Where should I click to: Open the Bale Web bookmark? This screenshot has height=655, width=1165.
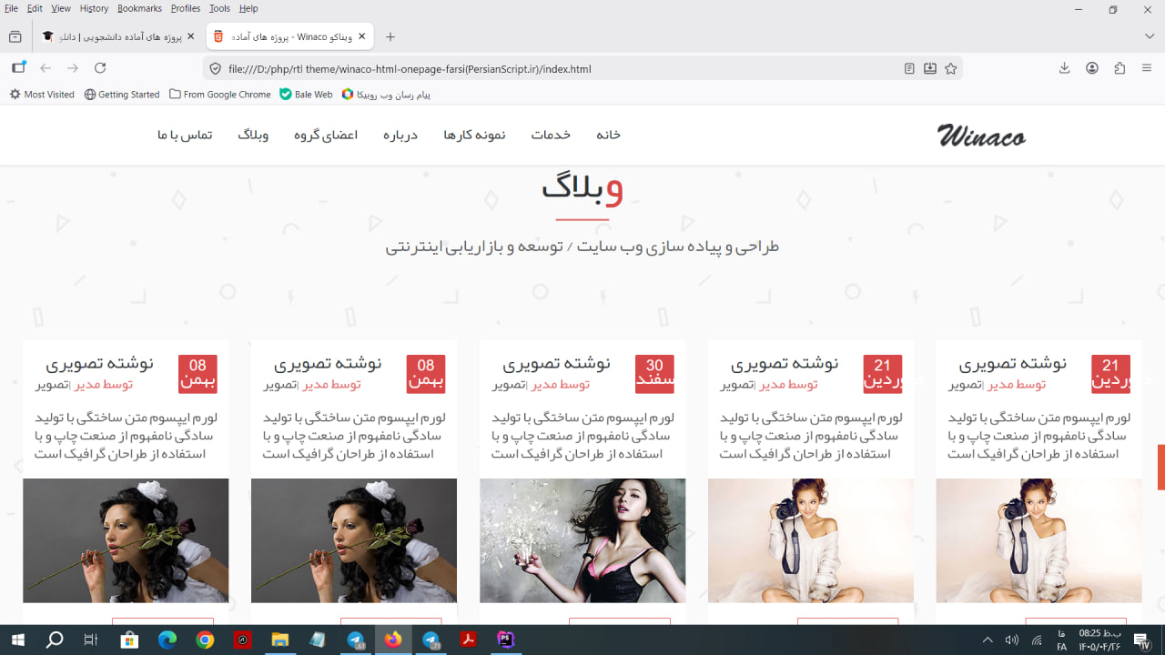click(306, 95)
